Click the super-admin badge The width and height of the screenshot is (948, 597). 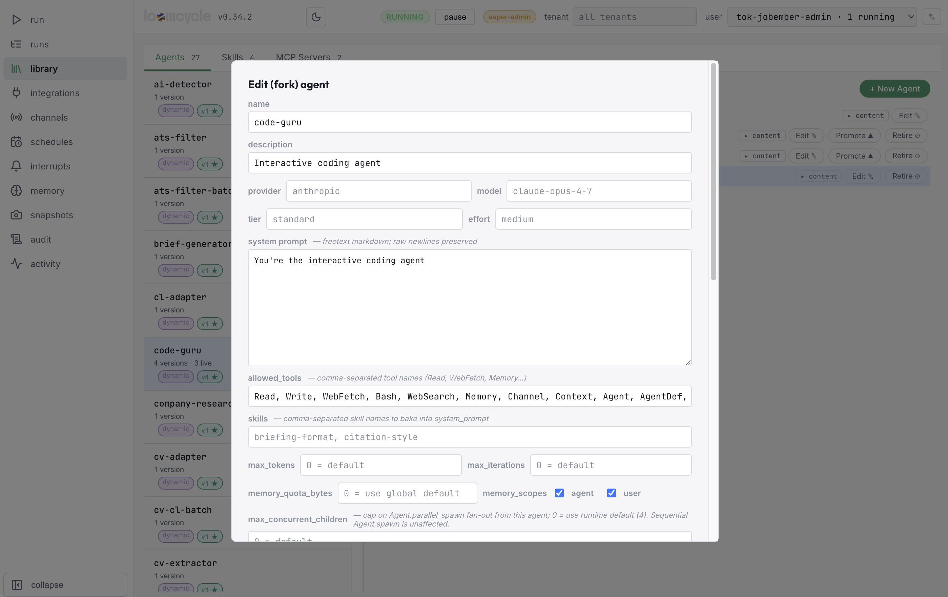[x=510, y=17]
